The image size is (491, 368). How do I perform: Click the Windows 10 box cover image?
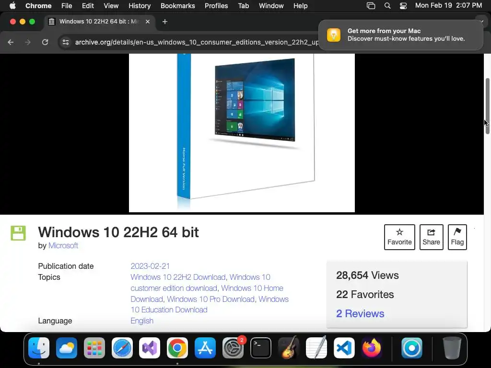tap(242, 133)
